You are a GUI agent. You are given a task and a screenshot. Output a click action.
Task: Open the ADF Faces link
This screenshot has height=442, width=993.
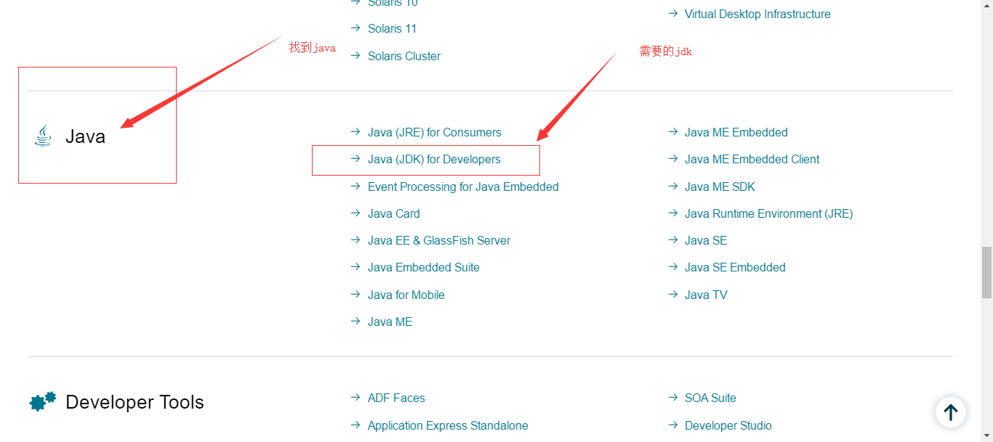click(x=396, y=398)
